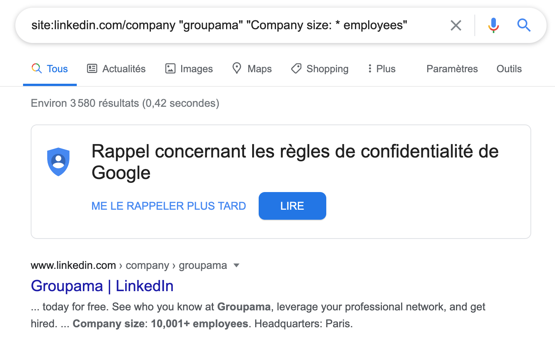
Task: Open the Outils search tools
Action: 509,69
